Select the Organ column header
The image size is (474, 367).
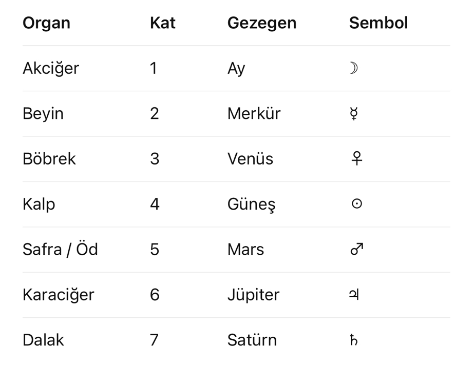click(46, 23)
